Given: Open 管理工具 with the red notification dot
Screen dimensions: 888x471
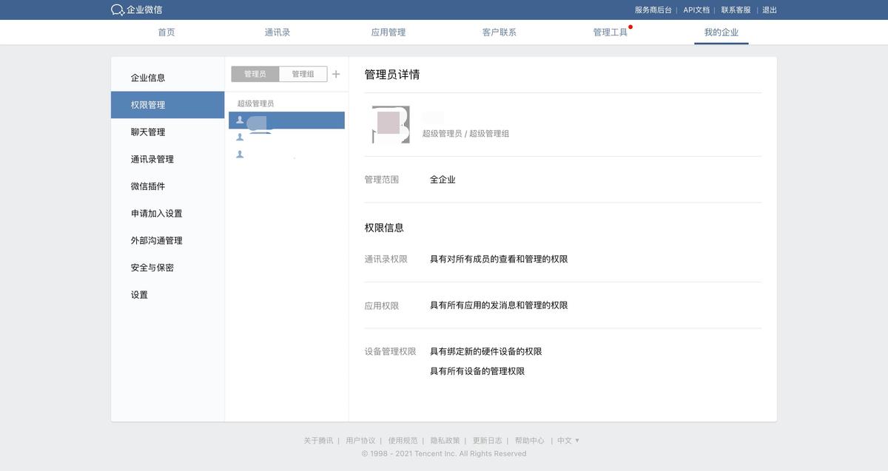Looking at the screenshot, I should coord(610,32).
